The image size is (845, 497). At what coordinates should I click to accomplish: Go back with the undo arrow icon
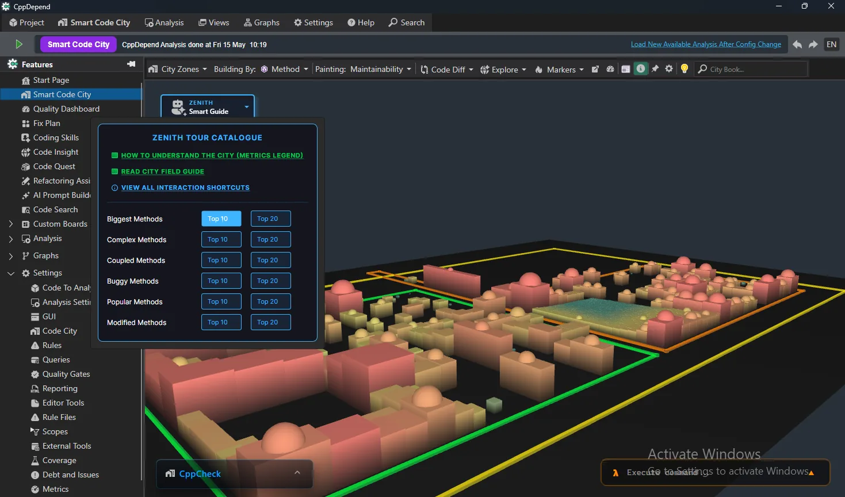(797, 44)
